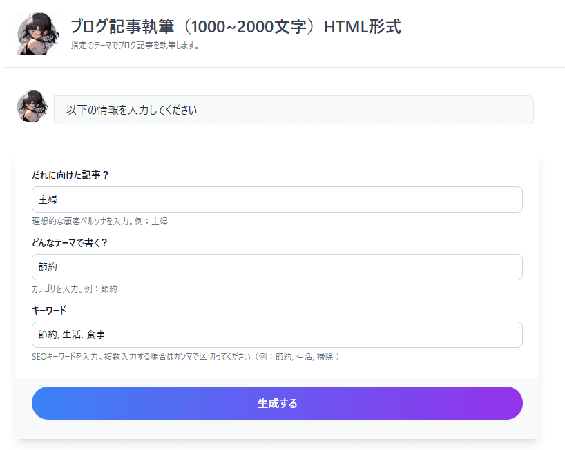Click the word 食事 in the keyword field
The height and width of the screenshot is (450, 565).
point(96,335)
